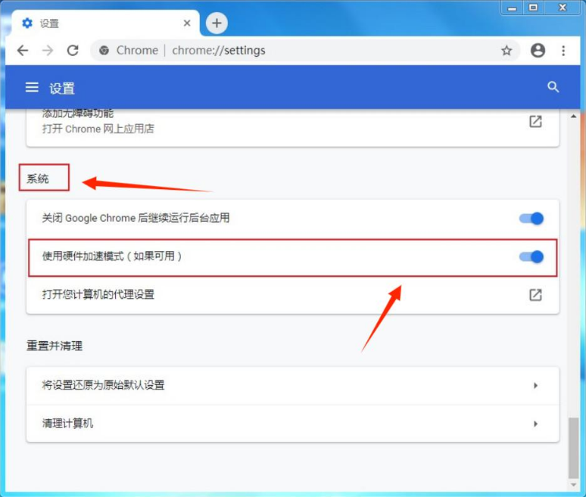
Task: Search settings with the magnifier icon
Action: 553,88
